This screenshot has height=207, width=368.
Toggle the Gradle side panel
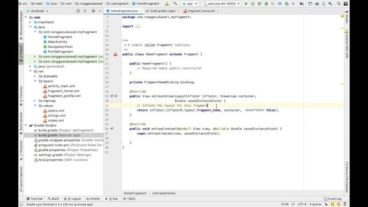pyautogui.click(x=347, y=17)
